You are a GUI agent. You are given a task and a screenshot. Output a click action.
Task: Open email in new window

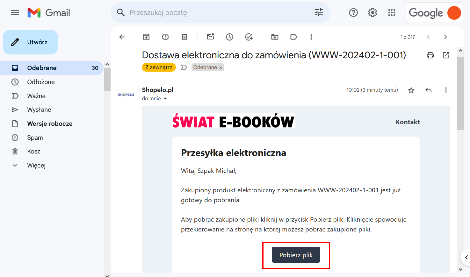[x=446, y=55]
